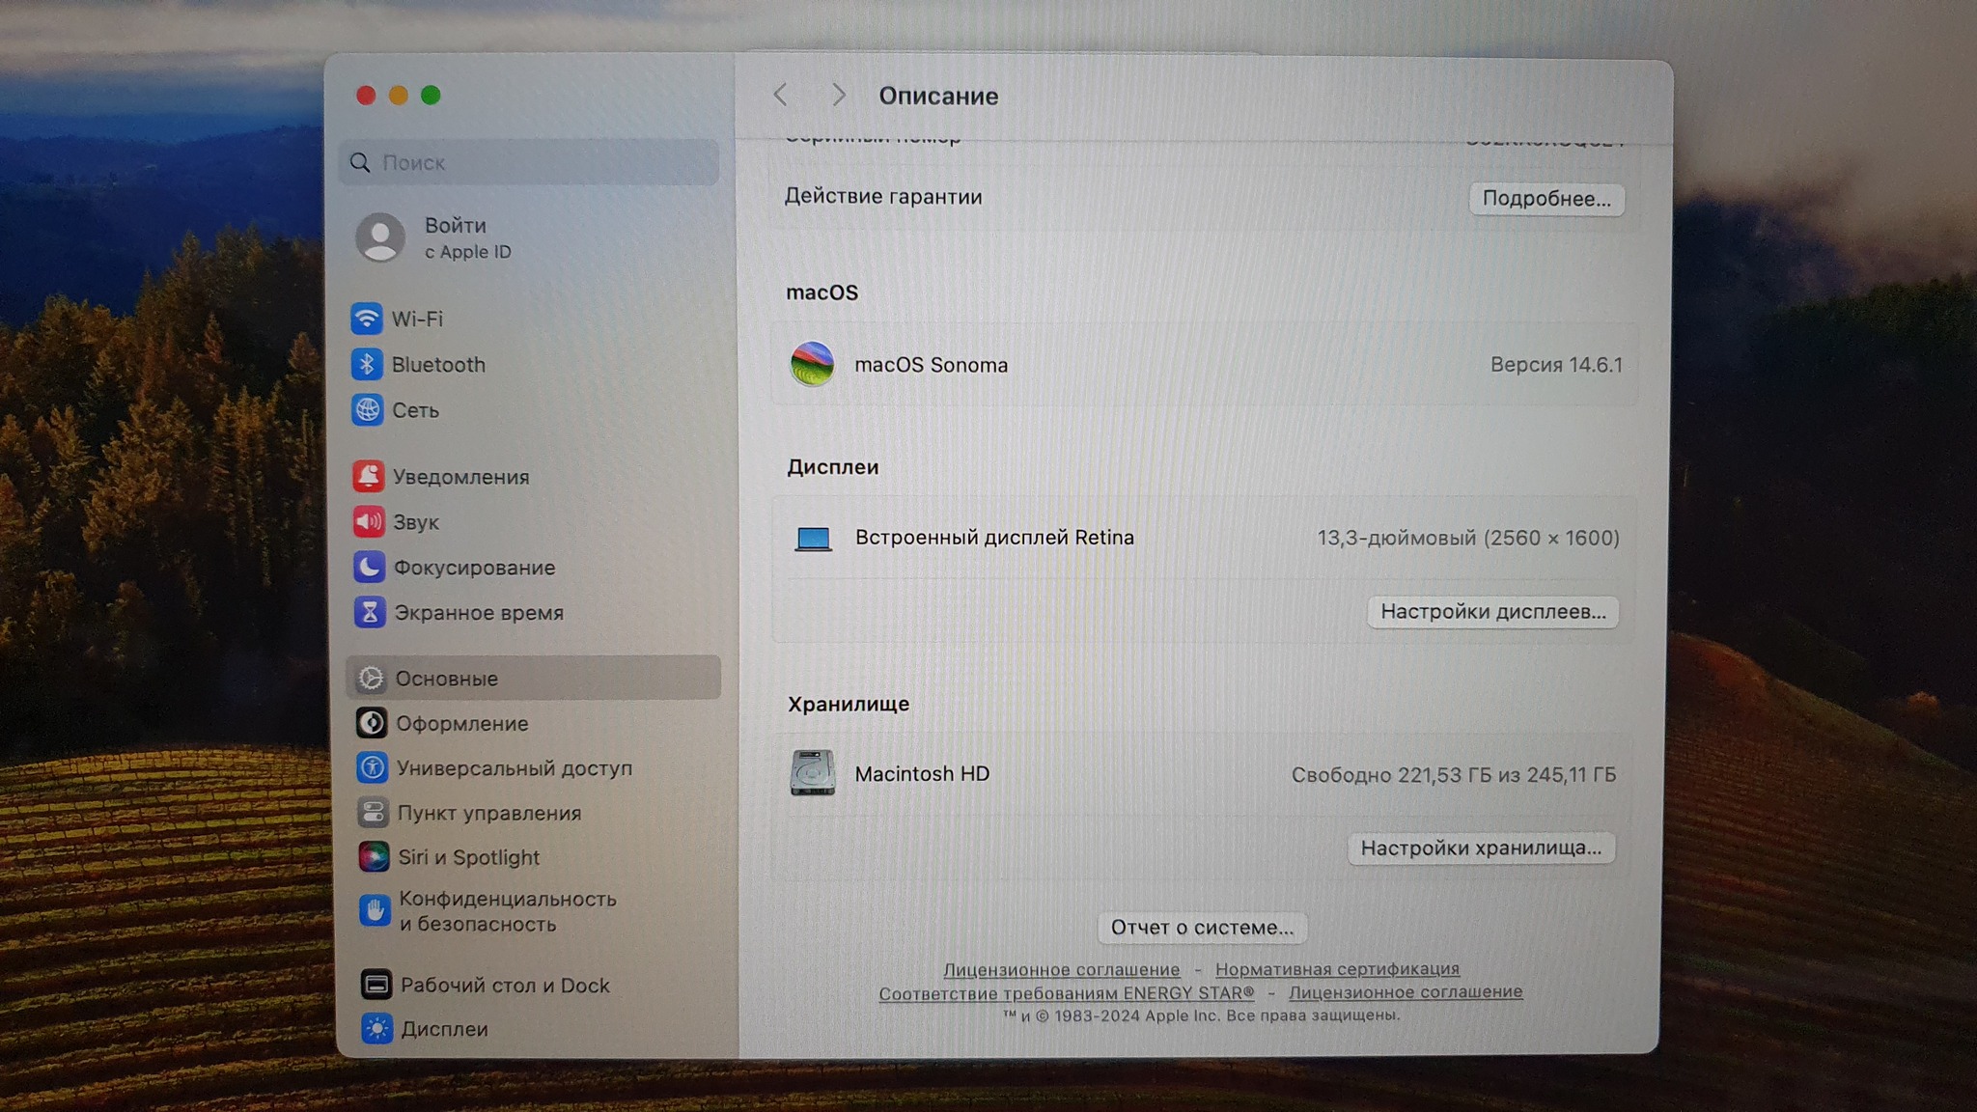Click the System Report button
This screenshot has width=1977, height=1112.
[x=1202, y=928]
